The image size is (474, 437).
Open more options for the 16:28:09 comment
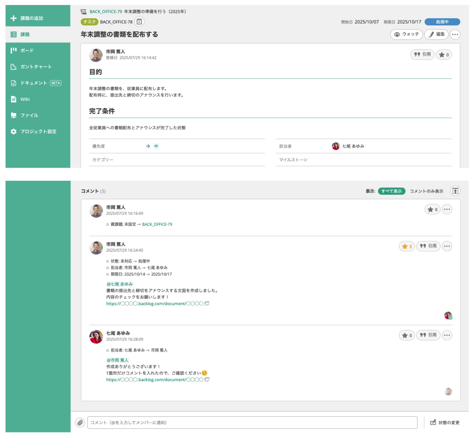(447, 335)
